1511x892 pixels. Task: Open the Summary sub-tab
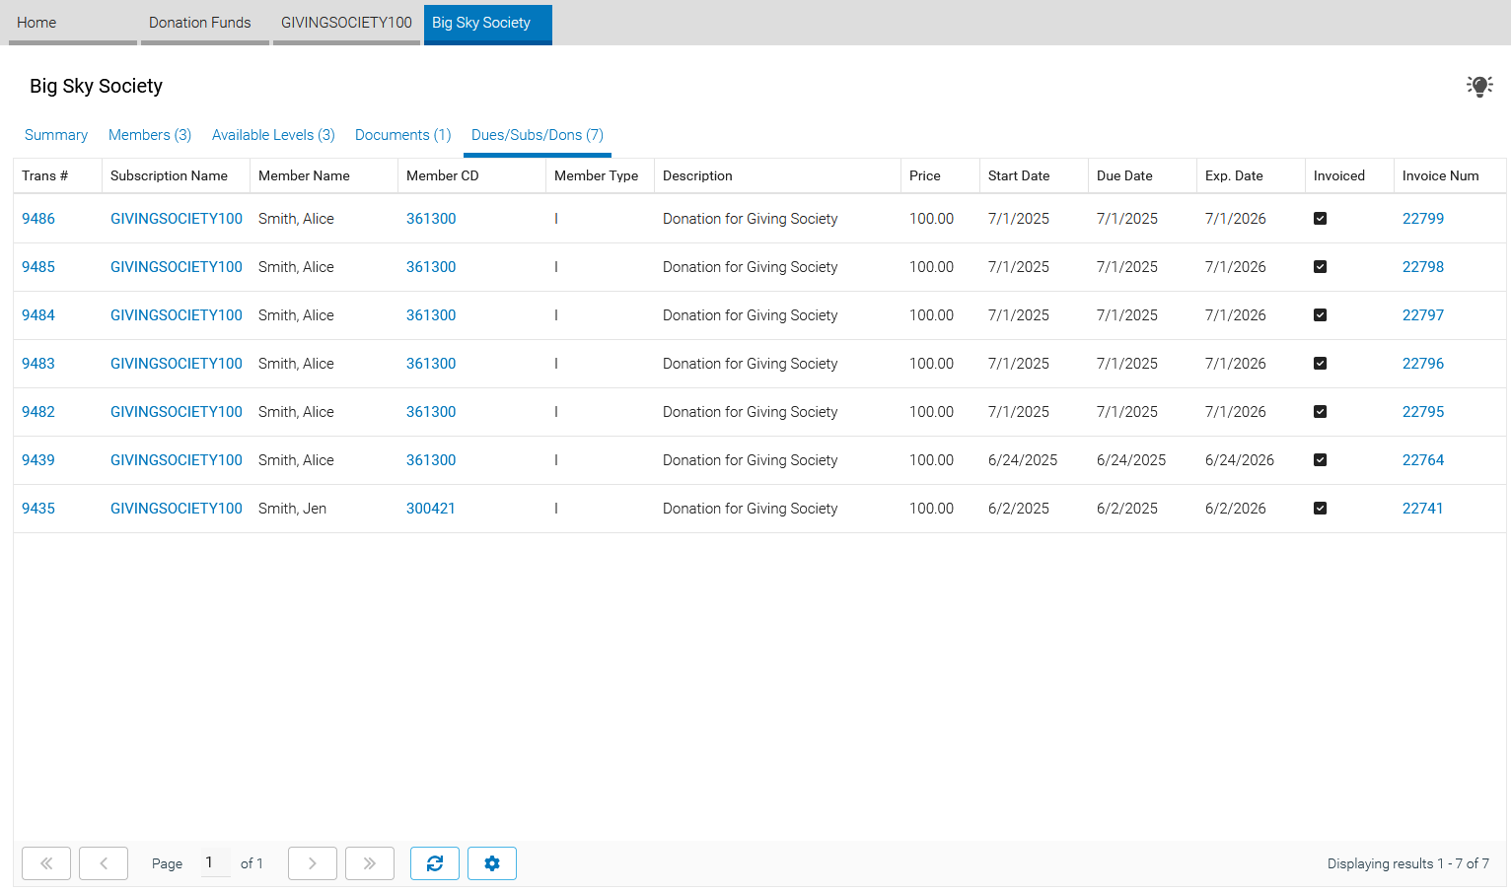pyautogui.click(x=56, y=135)
